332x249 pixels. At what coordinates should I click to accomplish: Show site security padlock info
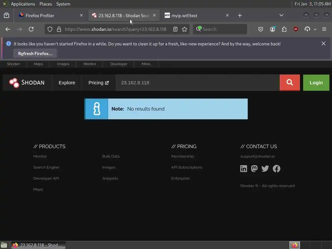(x=59, y=29)
